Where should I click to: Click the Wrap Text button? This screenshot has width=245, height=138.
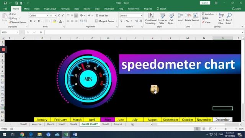(x=102, y=15)
